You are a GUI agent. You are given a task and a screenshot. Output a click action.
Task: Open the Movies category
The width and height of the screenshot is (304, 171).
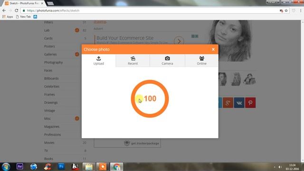(49, 142)
